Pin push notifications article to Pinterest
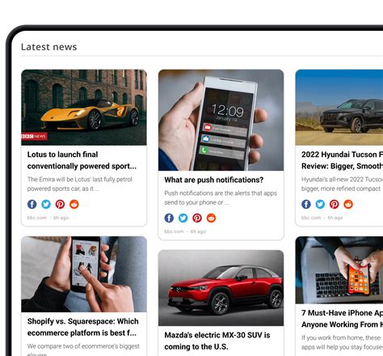This screenshot has height=356, width=383. point(197,218)
